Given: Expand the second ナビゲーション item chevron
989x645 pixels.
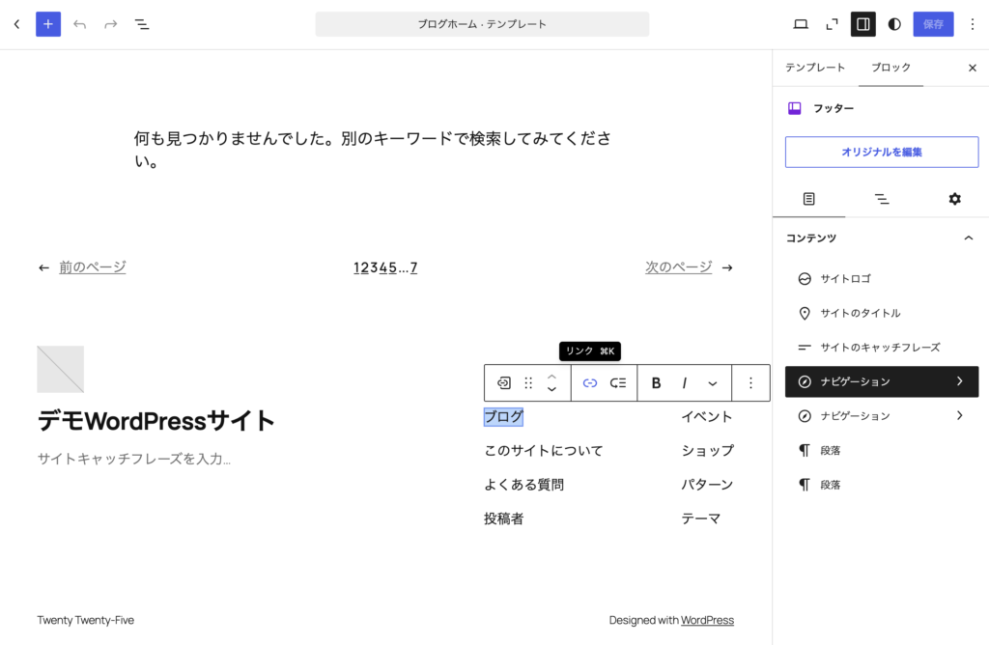Looking at the screenshot, I should (x=959, y=415).
